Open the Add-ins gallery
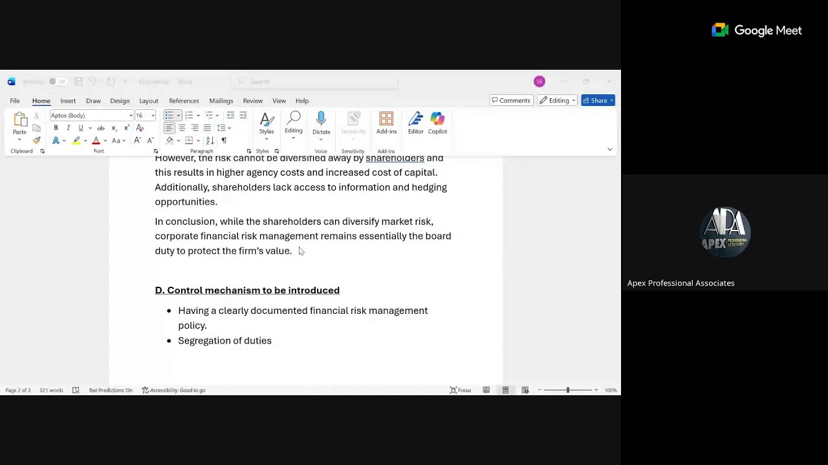 click(386, 123)
